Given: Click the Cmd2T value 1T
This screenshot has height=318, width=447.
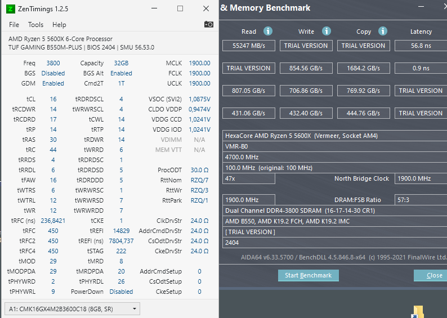Looking at the screenshot, I should tap(121, 83).
